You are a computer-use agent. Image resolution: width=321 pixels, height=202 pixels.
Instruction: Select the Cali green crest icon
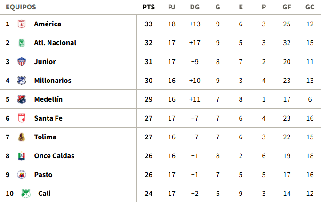tap(26, 194)
